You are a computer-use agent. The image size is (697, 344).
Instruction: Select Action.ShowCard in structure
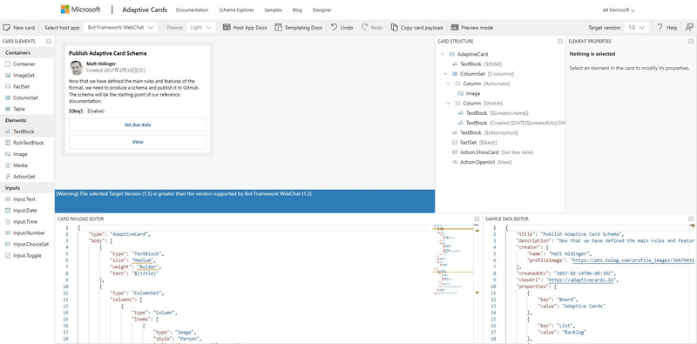(x=492, y=152)
